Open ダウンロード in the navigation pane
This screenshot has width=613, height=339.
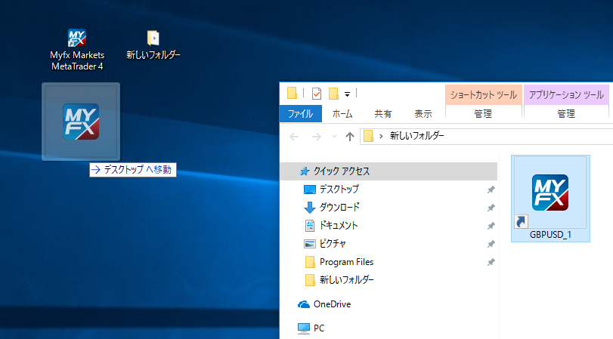(x=339, y=208)
